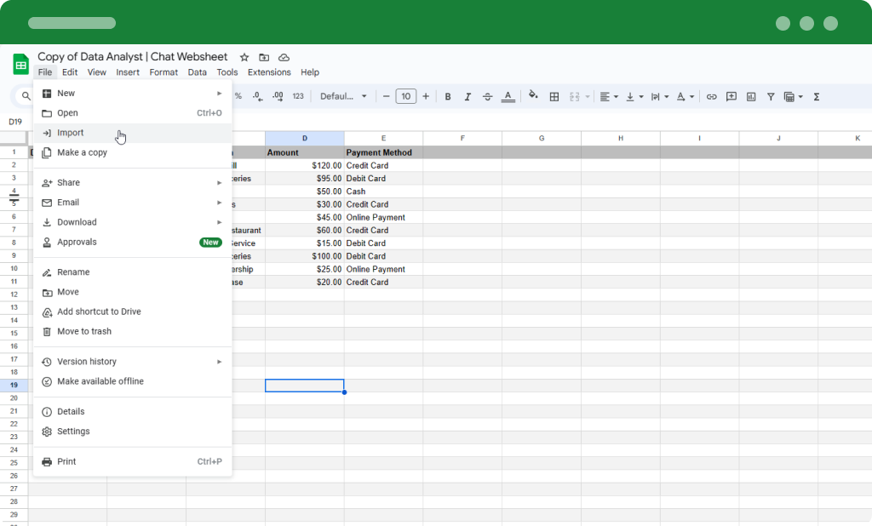Insert a link with the chain icon
The image size is (872, 526).
coord(712,97)
